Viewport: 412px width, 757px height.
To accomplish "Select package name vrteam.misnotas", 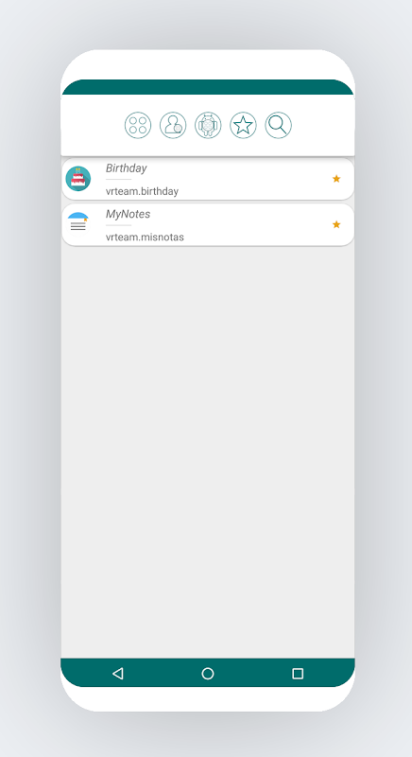I will (x=145, y=238).
